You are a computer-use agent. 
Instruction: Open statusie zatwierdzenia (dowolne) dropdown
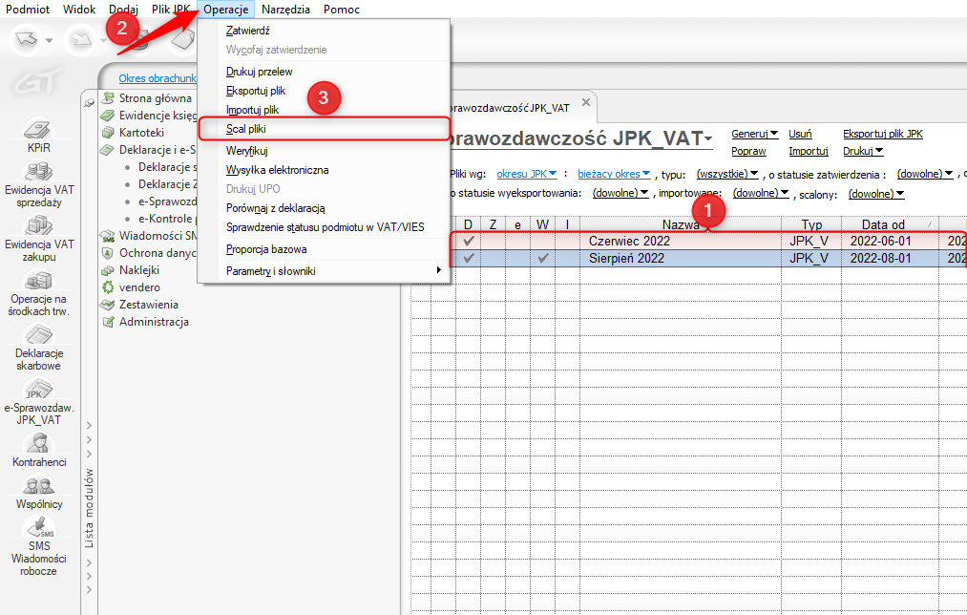[x=924, y=174]
